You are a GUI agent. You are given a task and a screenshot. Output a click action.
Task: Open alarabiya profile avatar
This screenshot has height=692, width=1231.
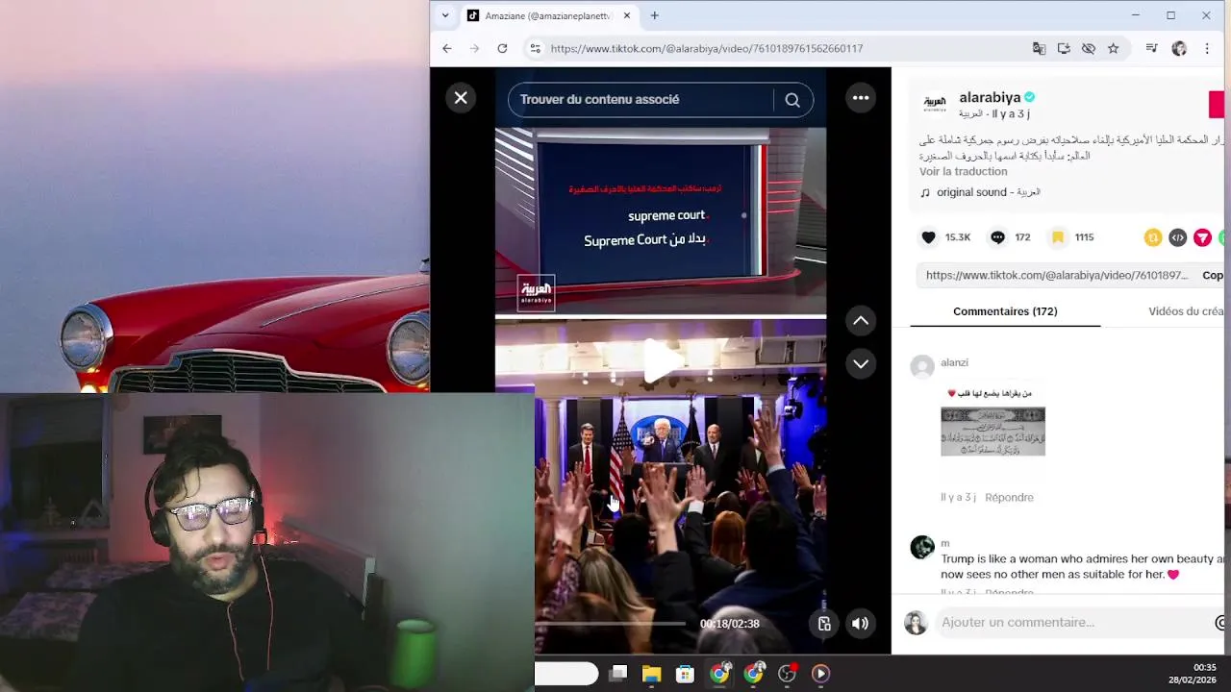tap(934, 104)
